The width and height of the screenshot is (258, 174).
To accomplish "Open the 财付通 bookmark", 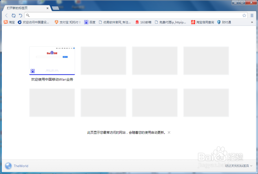I will 224,22.
